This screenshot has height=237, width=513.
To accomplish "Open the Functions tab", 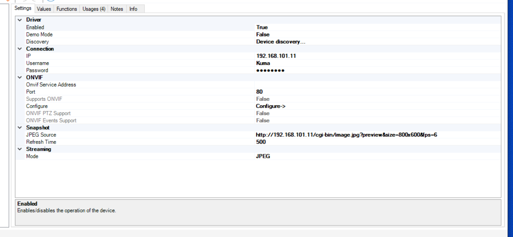I will 67,9.
